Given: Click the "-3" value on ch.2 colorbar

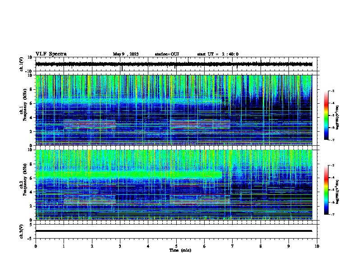Looking at the screenshot, I should [332, 166].
